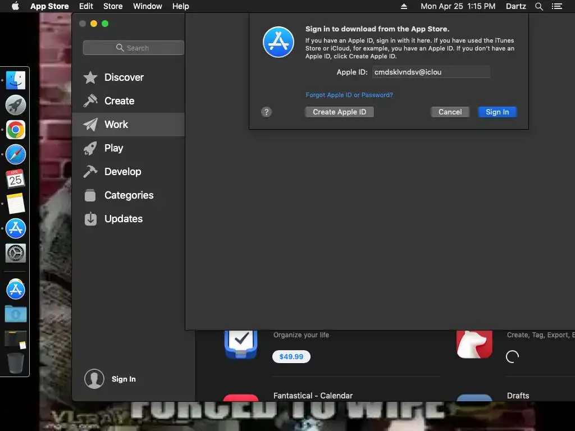This screenshot has height=431, width=575.
Task: Click the Apple ID text field
Action: click(431, 72)
